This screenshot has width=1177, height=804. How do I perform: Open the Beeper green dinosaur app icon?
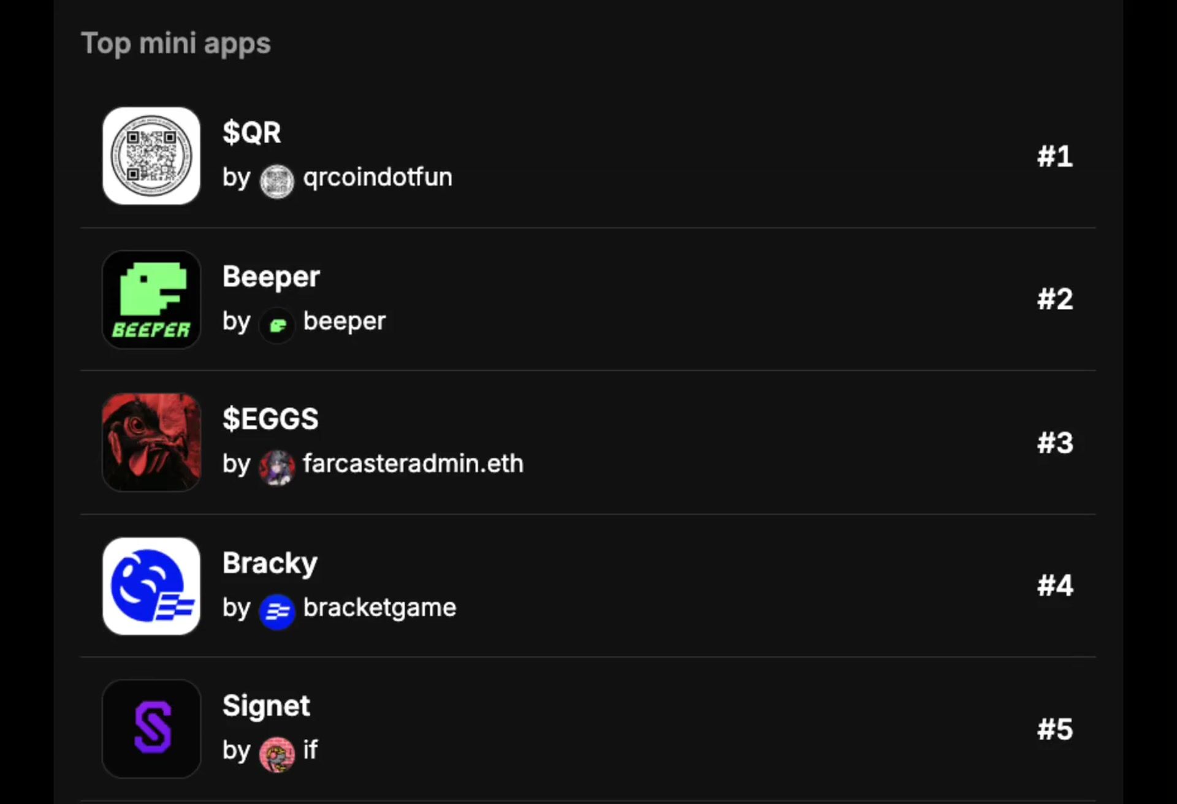coord(151,299)
